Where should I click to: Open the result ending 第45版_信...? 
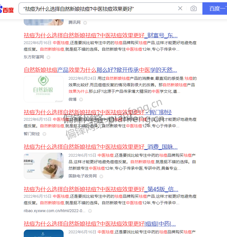click(x=101, y=189)
